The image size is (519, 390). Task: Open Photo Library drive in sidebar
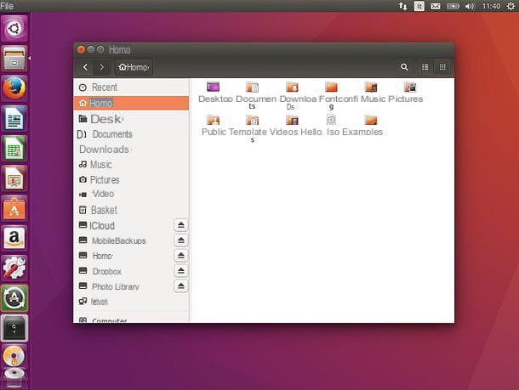point(123,286)
